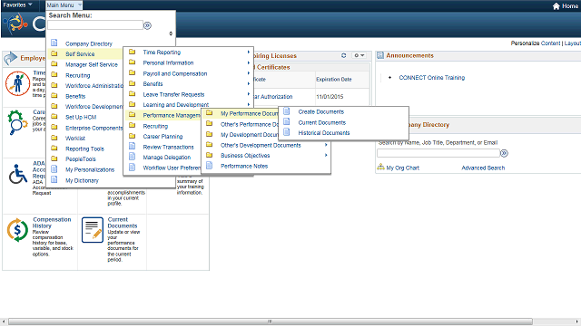
Task: Click the Review Transactions document icon
Action: pyautogui.click(x=132, y=147)
